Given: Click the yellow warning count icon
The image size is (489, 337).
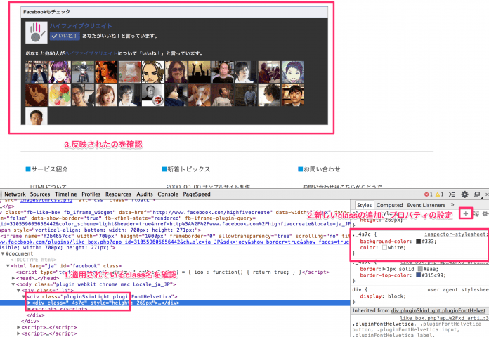Looking at the screenshot, I should [438, 194].
